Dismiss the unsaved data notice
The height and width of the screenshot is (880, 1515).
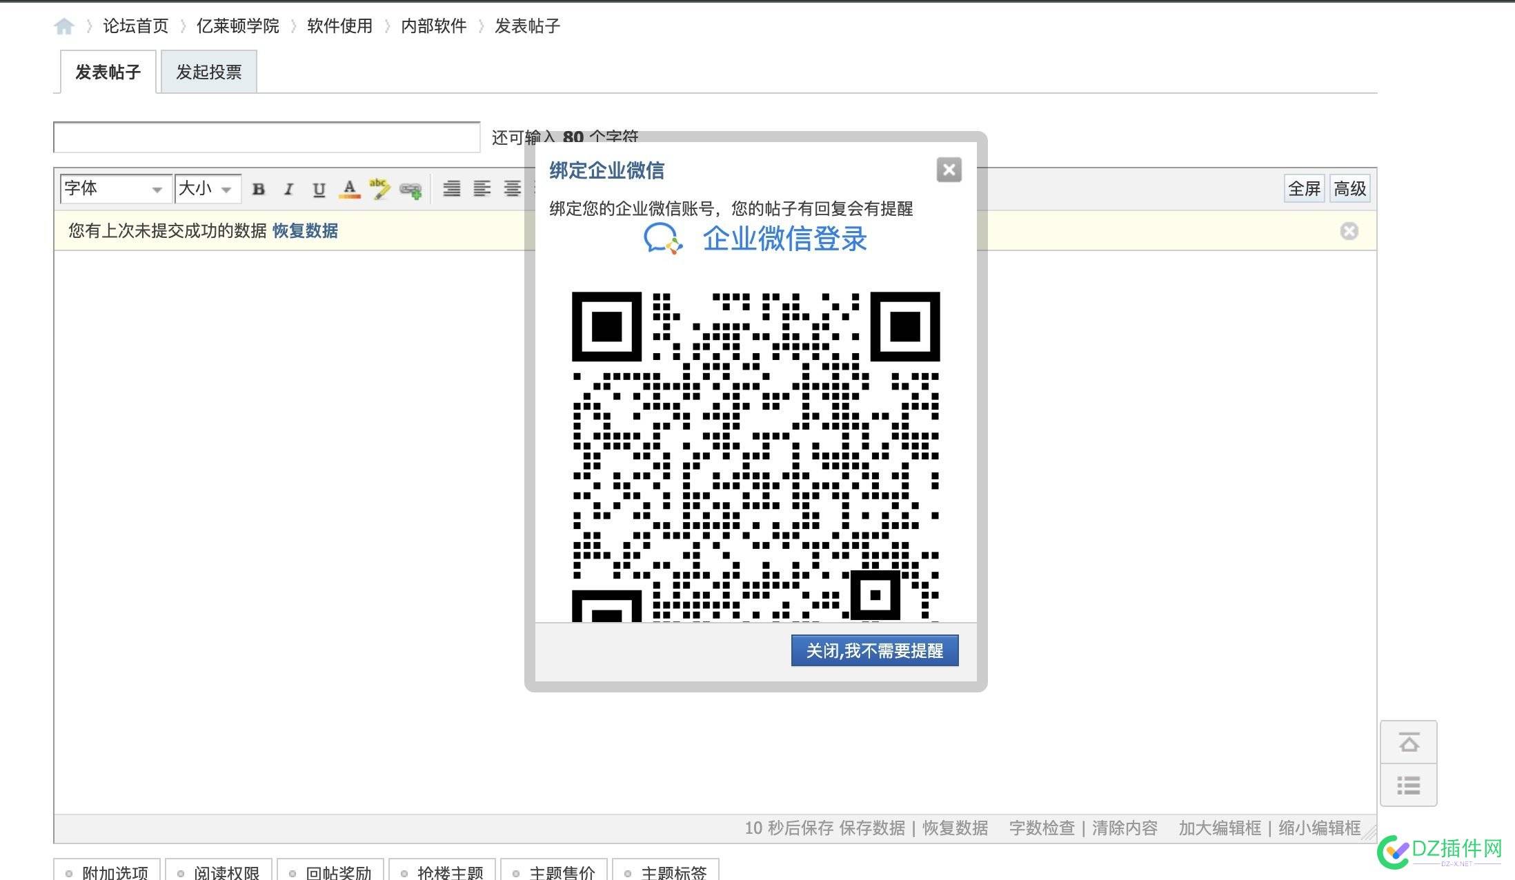coord(1349,231)
